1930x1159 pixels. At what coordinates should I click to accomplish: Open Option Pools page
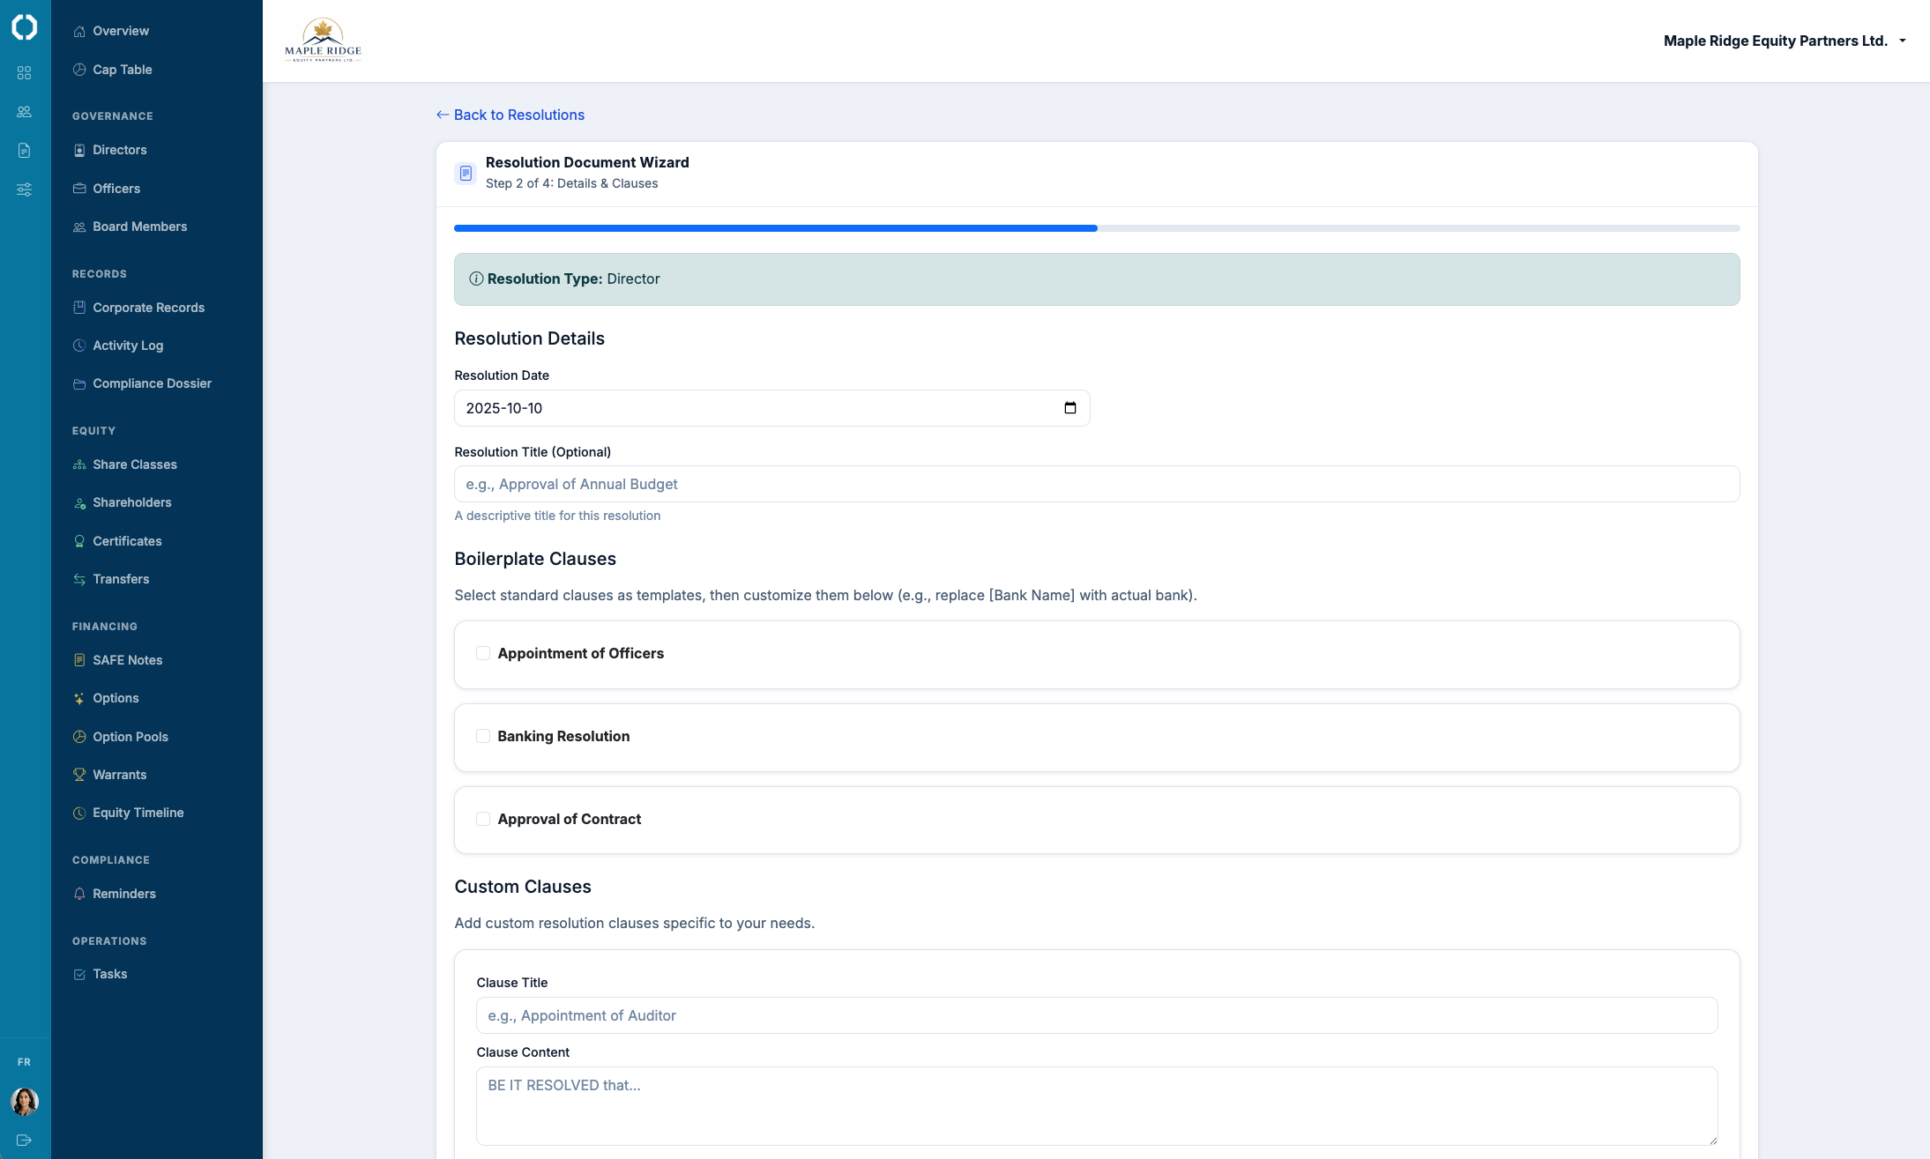tap(130, 737)
